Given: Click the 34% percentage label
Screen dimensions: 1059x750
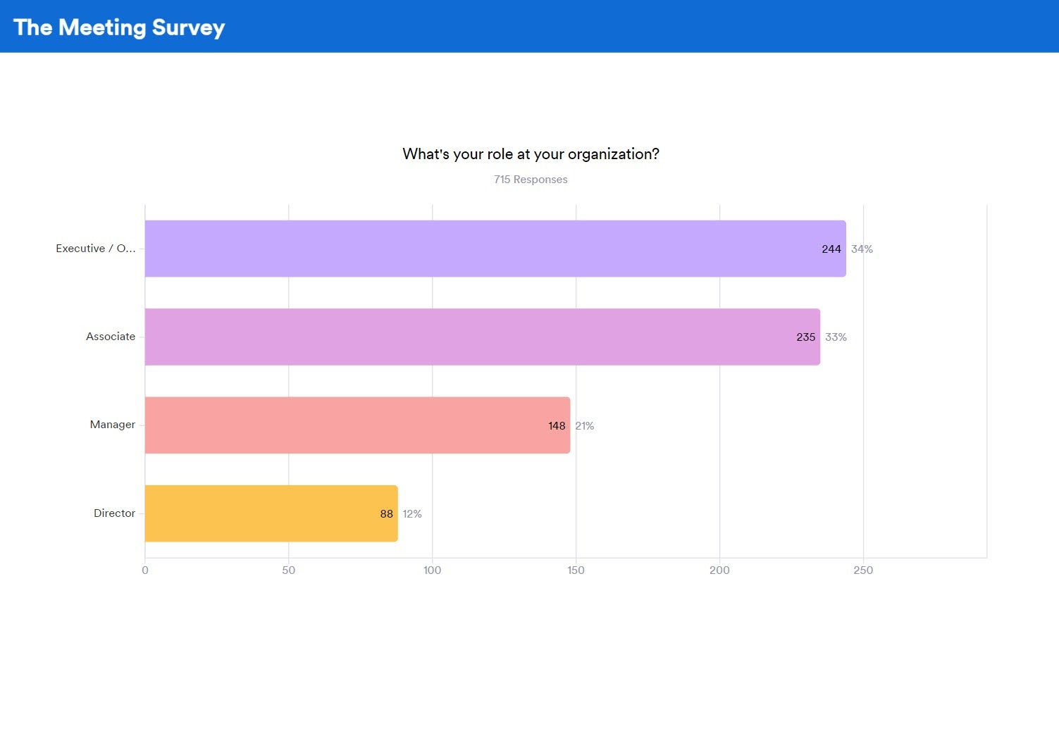Looking at the screenshot, I should click(862, 249).
